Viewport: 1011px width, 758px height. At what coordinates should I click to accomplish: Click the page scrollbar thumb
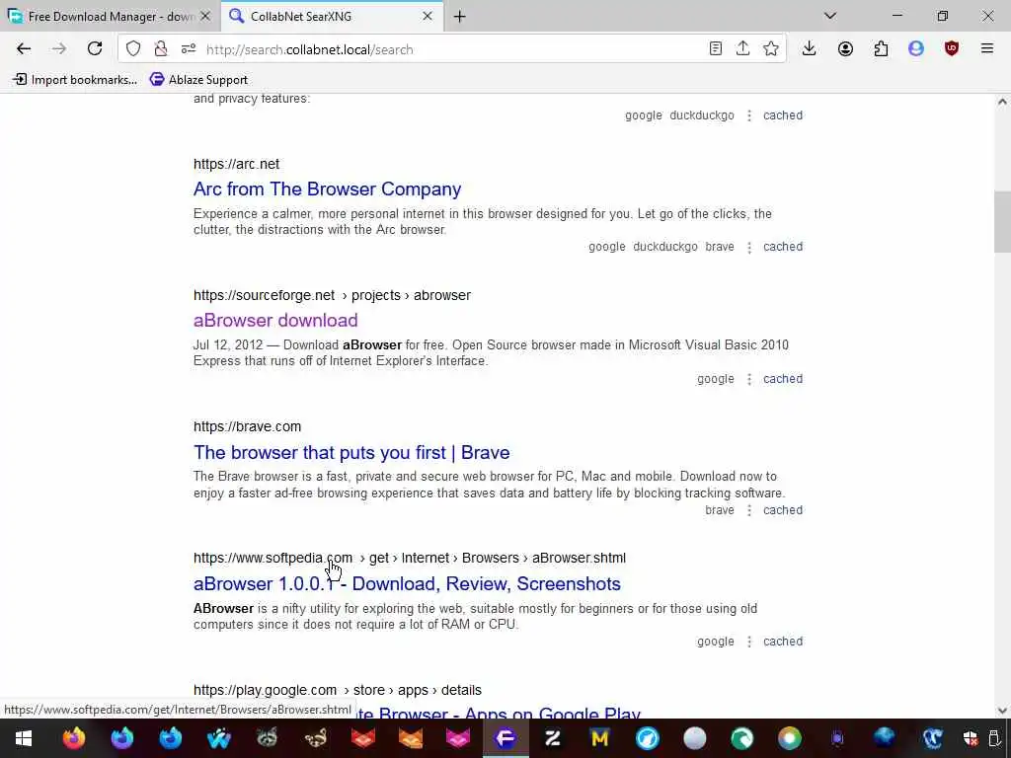(1002, 222)
